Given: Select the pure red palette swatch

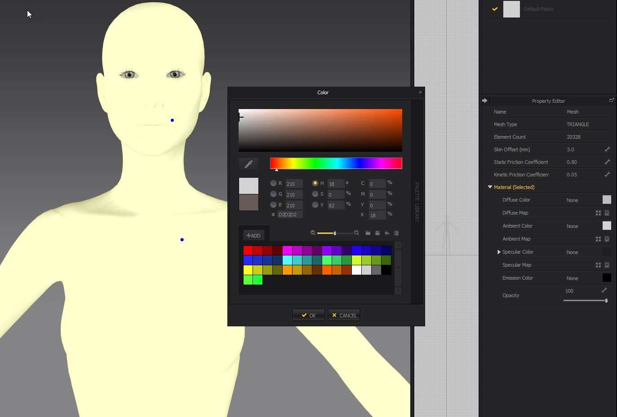Looking at the screenshot, I should pos(248,250).
